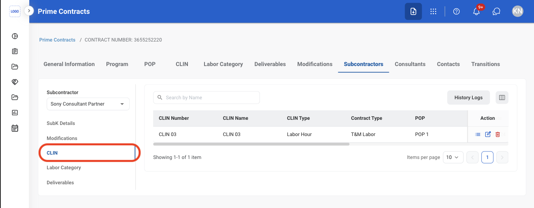Screen dimensions: 534x208
Task: Open the Items per page dropdown
Action: (x=453, y=157)
